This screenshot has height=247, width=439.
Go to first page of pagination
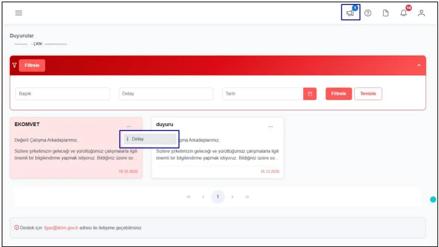[188, 197]
